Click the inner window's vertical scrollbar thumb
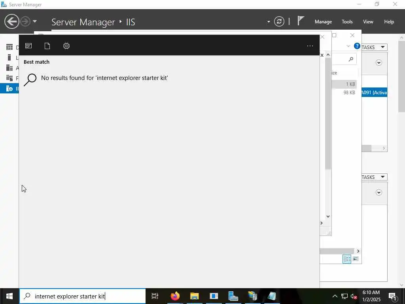 (x=328, y=114)
